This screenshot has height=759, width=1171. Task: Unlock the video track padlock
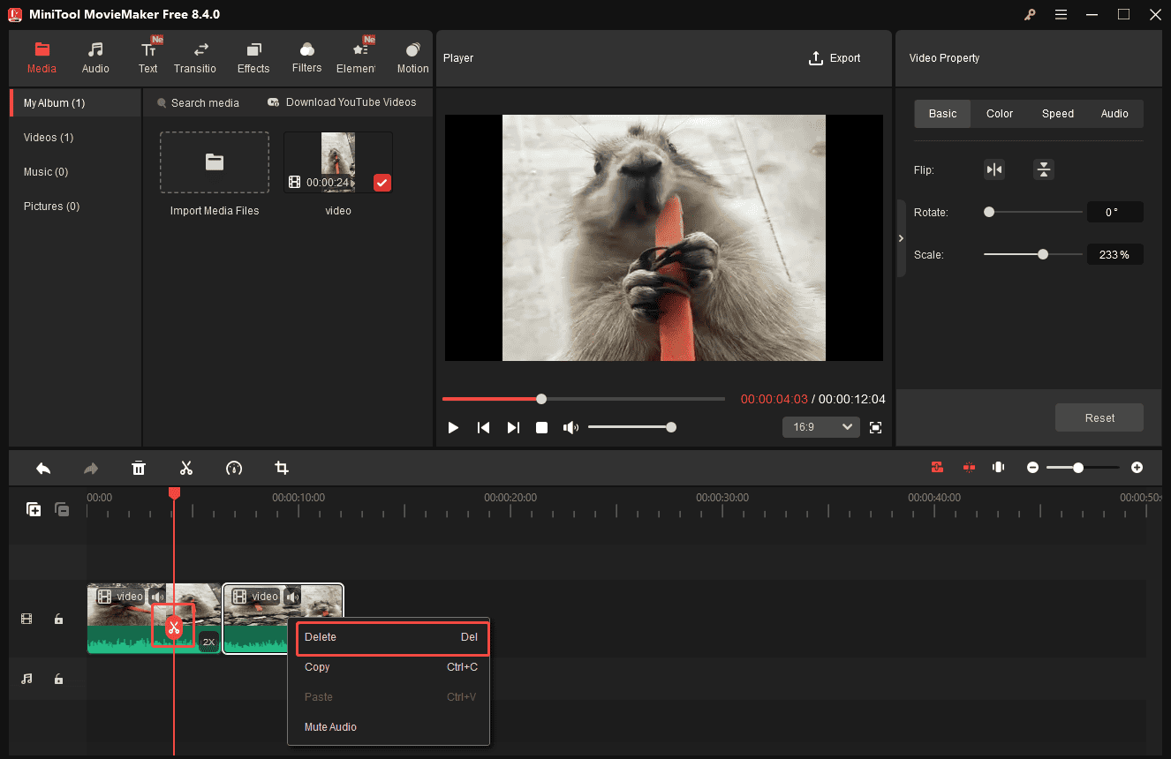(x=58, y=619)
